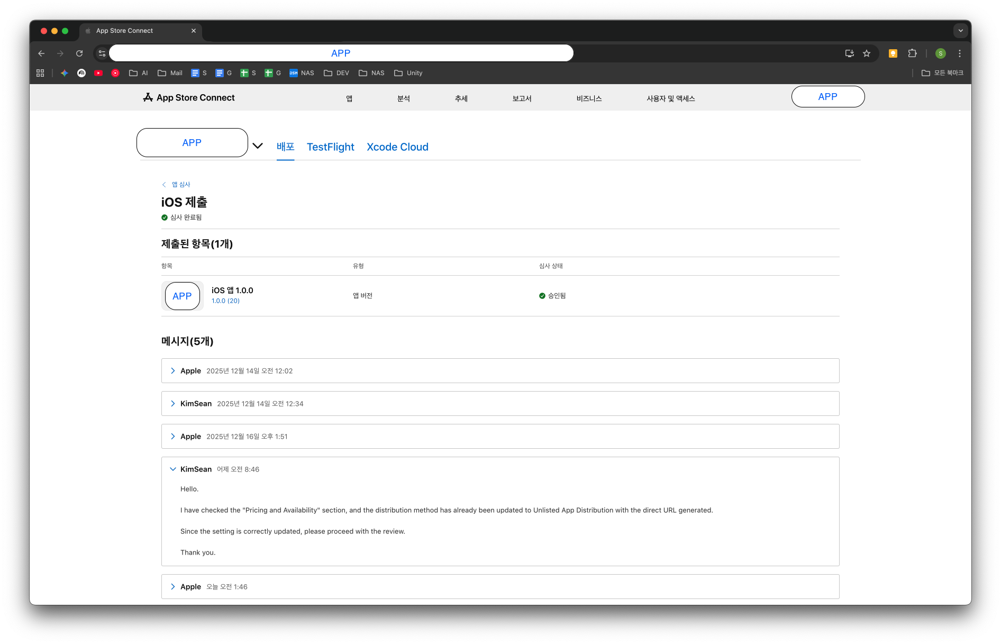Open the orange extension icon in toolbar
1001x644 pixels.
pyautogui.click(x=893, y=53)
